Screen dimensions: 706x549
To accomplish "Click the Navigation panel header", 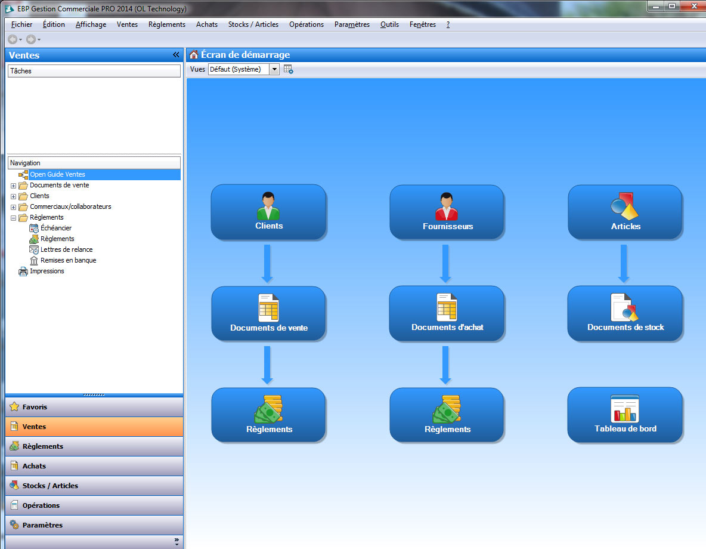I will (94, 163).
